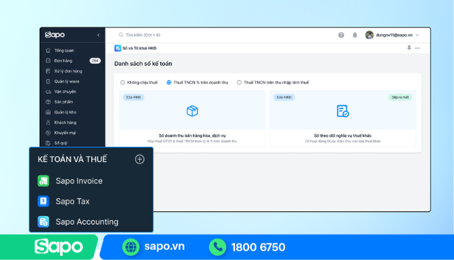Pin the current page with pin icon

pos(409,48)
